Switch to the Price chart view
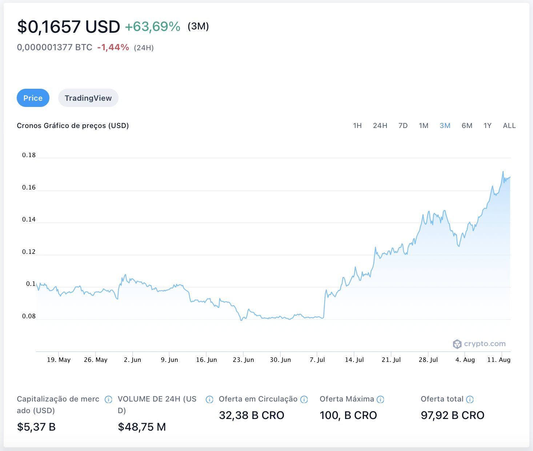This screenshot has width=533, height=451. (33, 98)
